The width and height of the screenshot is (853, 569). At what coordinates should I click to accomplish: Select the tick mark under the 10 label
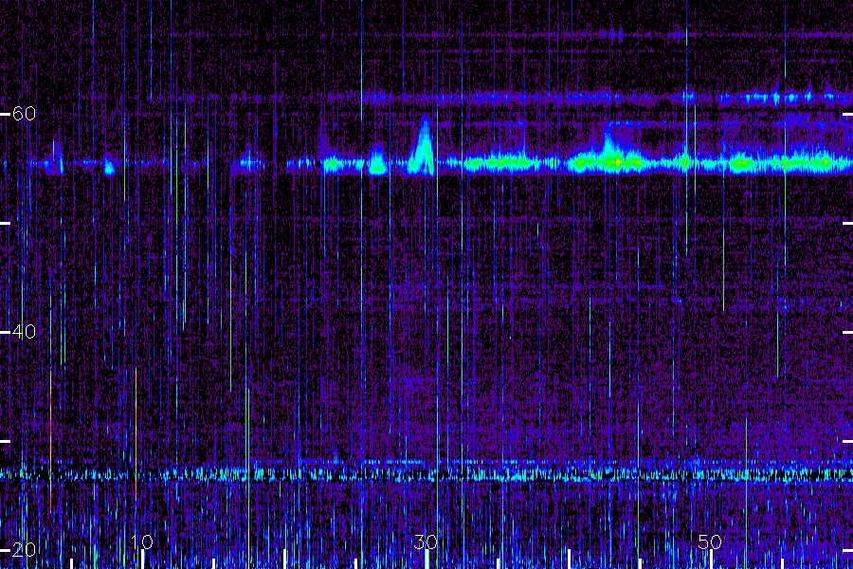142,560
